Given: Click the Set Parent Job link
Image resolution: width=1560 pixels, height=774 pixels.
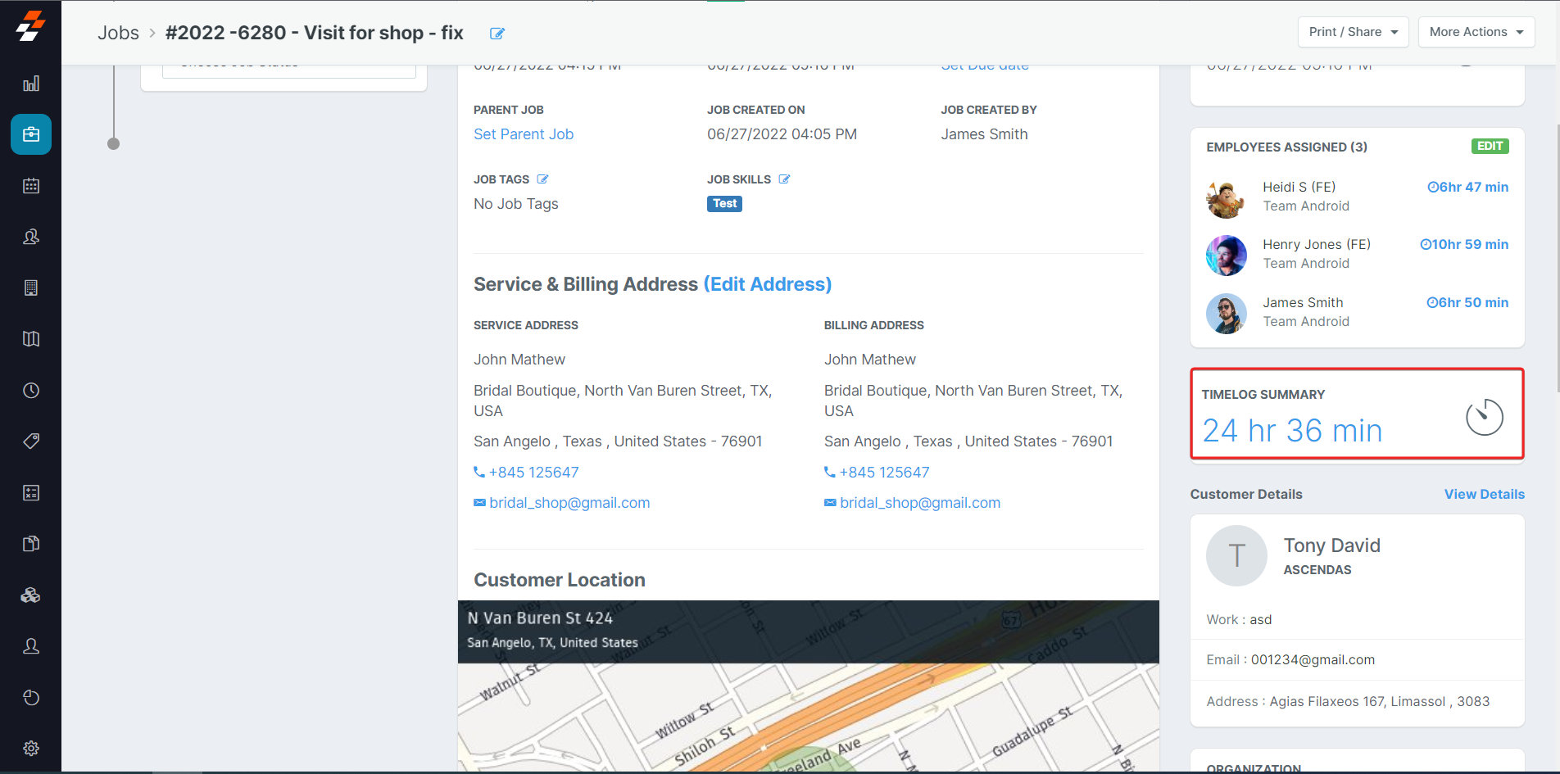Looking at the screenshot, I should (523, 134).
